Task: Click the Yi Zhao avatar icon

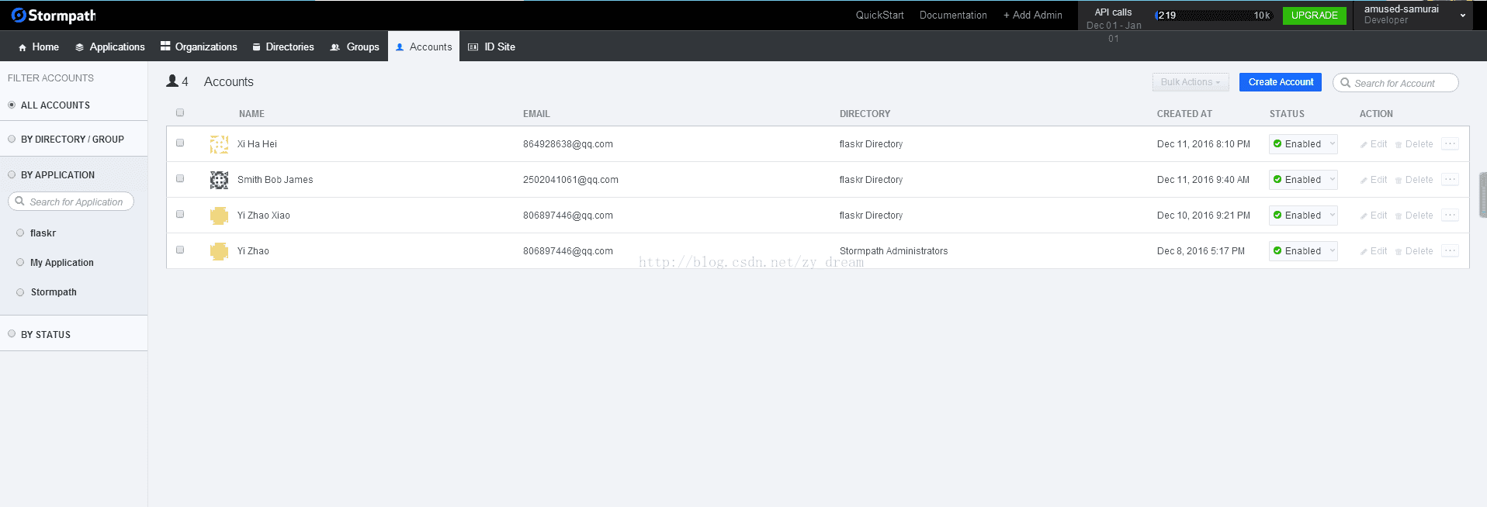Action: pyautogui.click(x=220, y=251)
